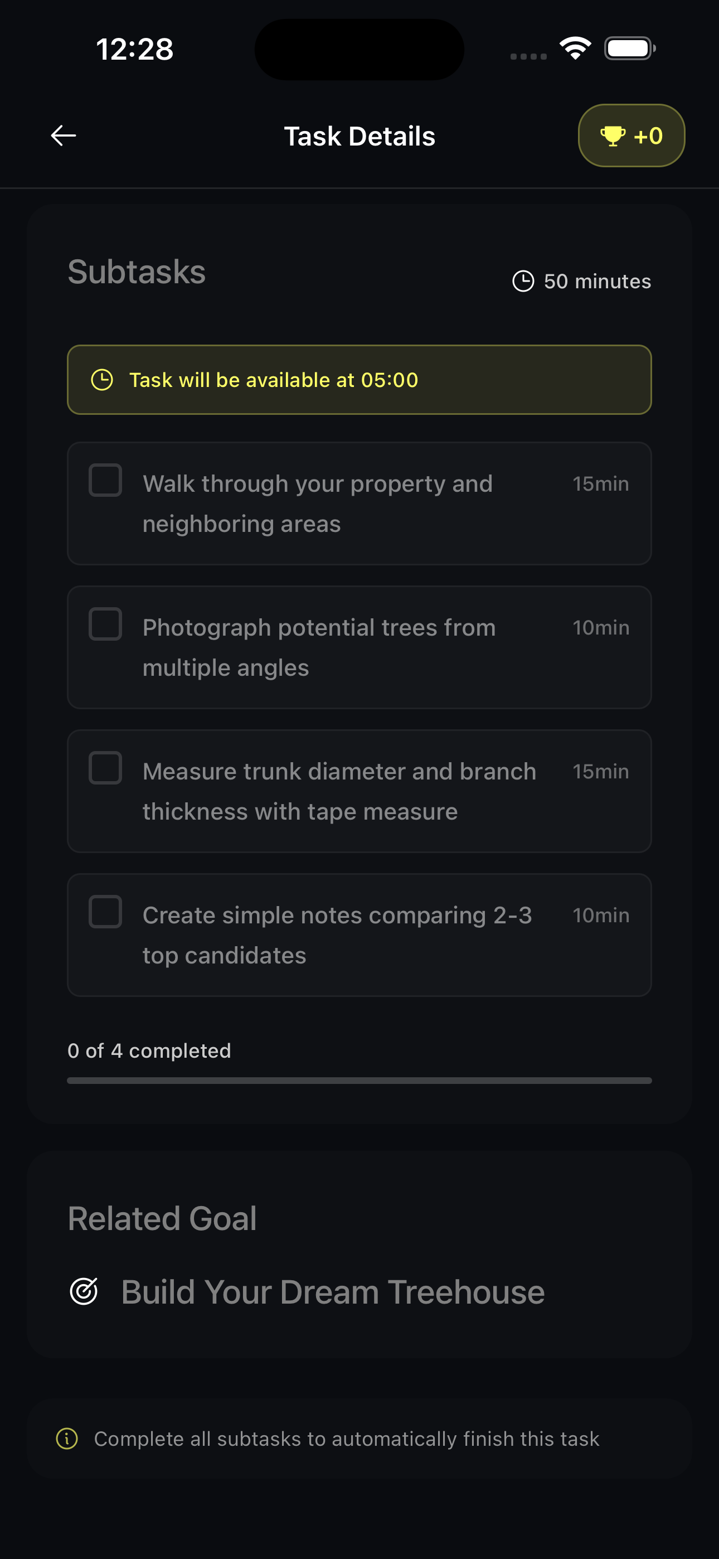This screenshot has width=719, height=1559.
Task: Check the Create simple notes subtask
Action: click(105, 913)
